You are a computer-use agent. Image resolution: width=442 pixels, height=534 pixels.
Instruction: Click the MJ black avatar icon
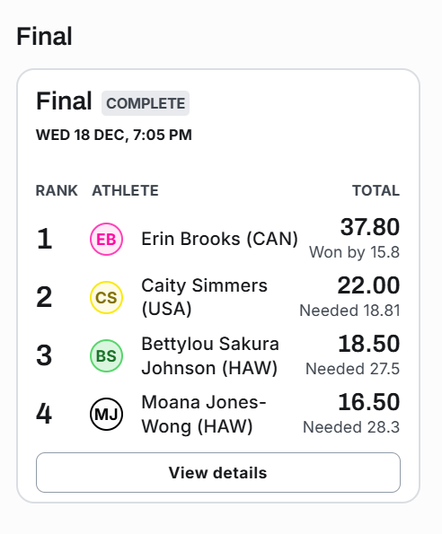point(106,414)
